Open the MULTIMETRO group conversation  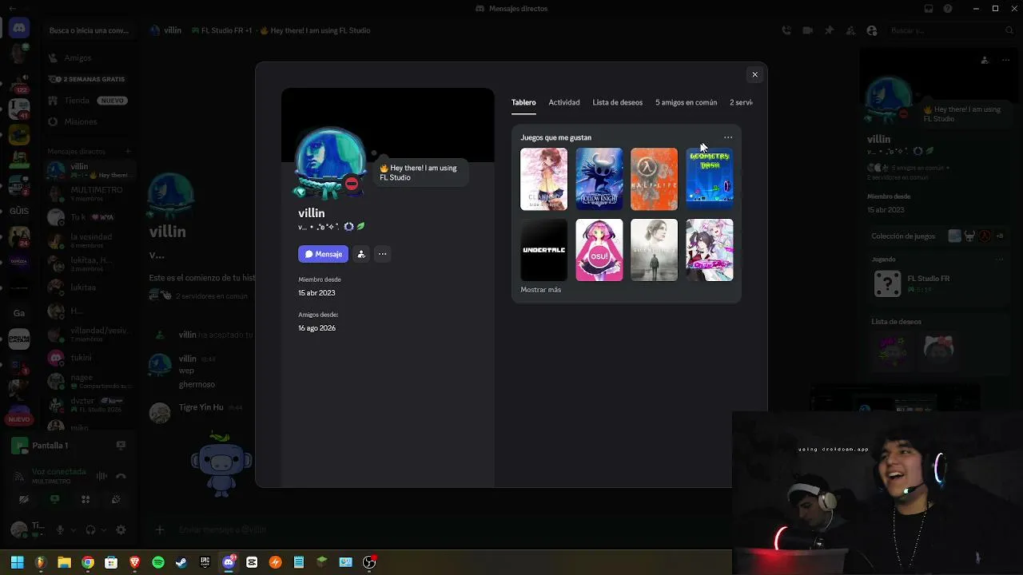tap(89, 193)
